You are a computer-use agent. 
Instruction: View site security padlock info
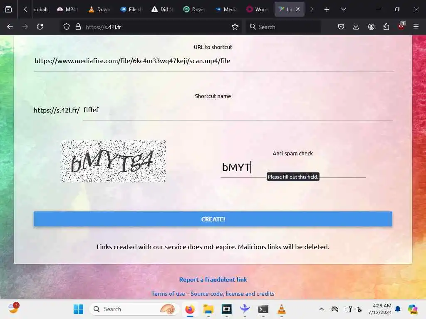coord(78,27)
